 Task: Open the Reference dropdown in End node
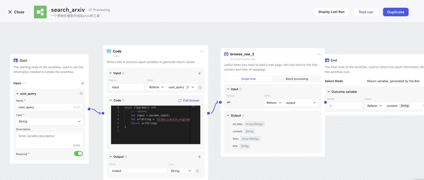(x=374, y=105)
